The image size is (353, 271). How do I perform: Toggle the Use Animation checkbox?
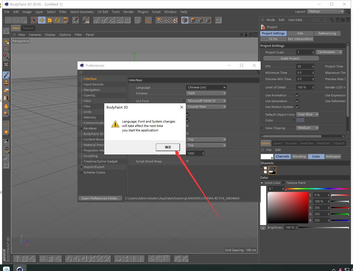tap(298, 95)
